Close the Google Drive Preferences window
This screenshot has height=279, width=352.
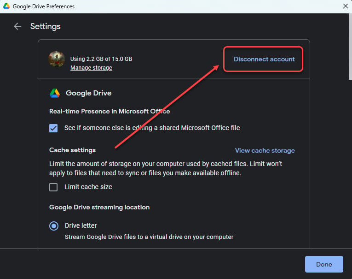(x=346, y=6)
